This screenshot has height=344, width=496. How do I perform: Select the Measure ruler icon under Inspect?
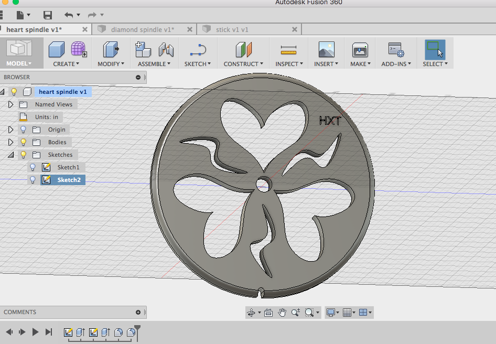[x=288, y=50]
